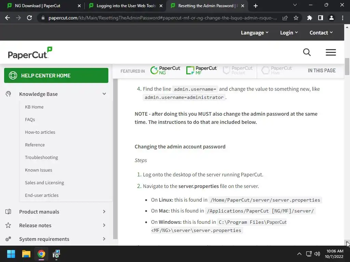Open How-to articles

[40, 132]
